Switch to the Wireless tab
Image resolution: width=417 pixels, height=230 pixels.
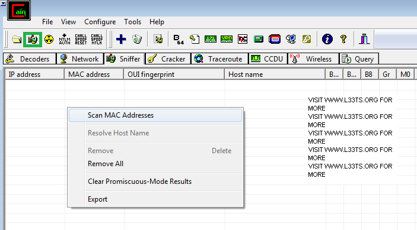click(313, 59)
